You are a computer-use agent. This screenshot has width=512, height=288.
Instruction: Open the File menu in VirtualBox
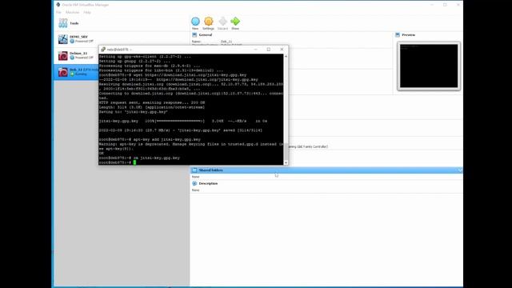[58, 13]
